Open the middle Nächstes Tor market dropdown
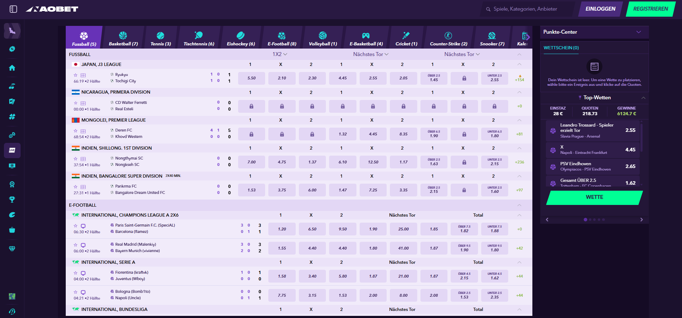The height and width of the screenshot is (318, 682). [x=371, y=54]
